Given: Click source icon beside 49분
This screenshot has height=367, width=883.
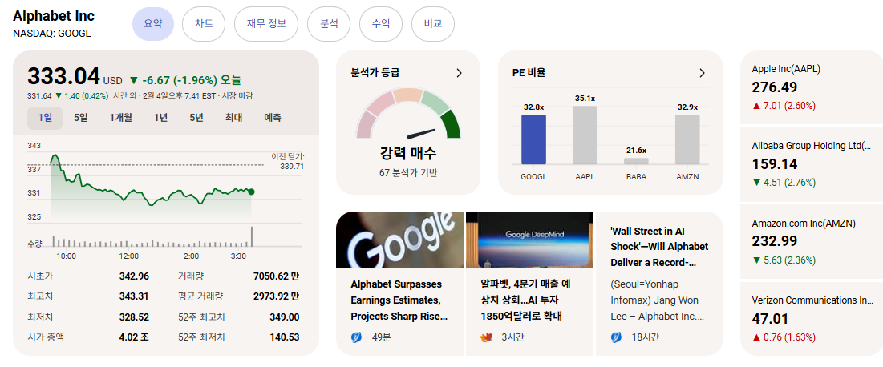Looking at the screenshot, I should 356,337.
